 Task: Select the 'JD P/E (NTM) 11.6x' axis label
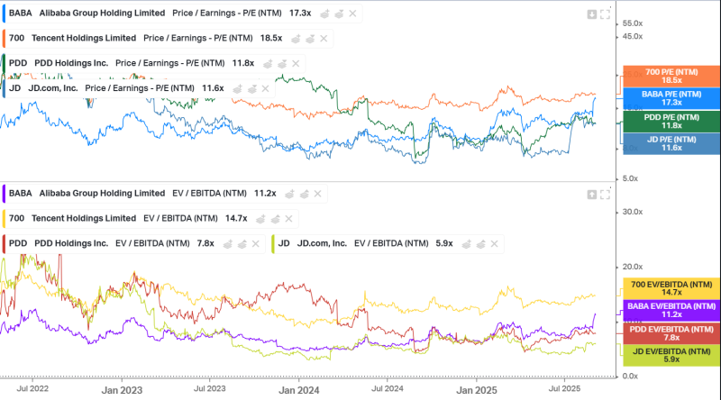click(x=671, y=143)
